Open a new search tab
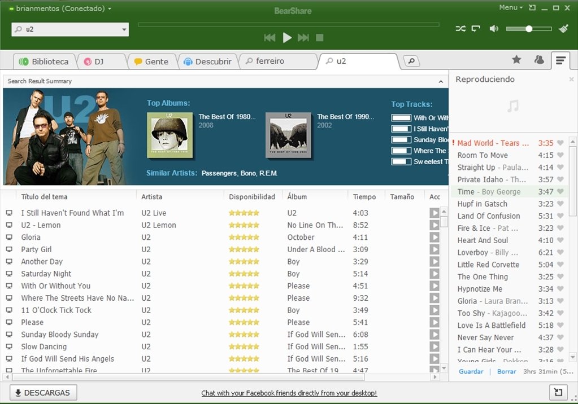The width and height of the screenshot is (578, 404). 411,61
